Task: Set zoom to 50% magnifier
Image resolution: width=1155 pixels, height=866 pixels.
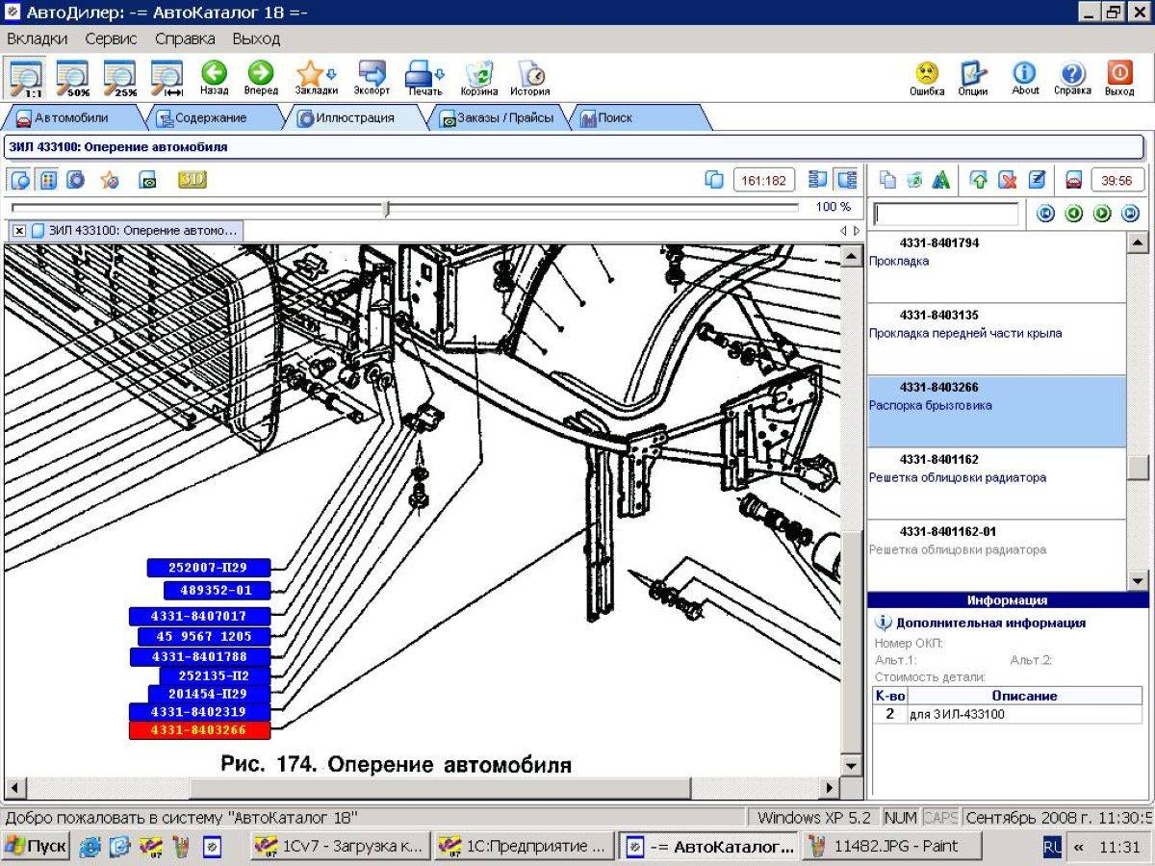Action: point(72,78)
